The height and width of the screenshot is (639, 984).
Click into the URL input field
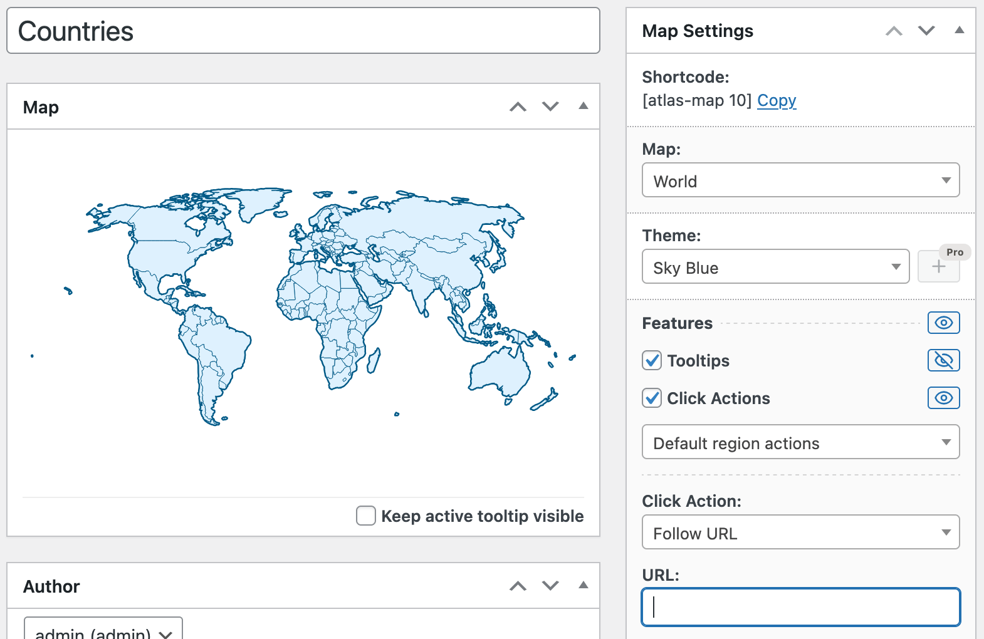(x=800, y=606)
